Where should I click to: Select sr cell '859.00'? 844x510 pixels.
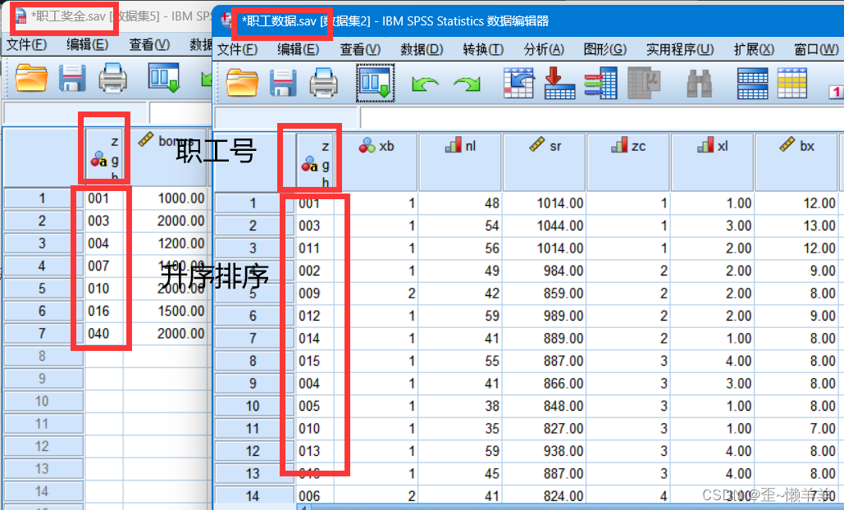[544, 294]
